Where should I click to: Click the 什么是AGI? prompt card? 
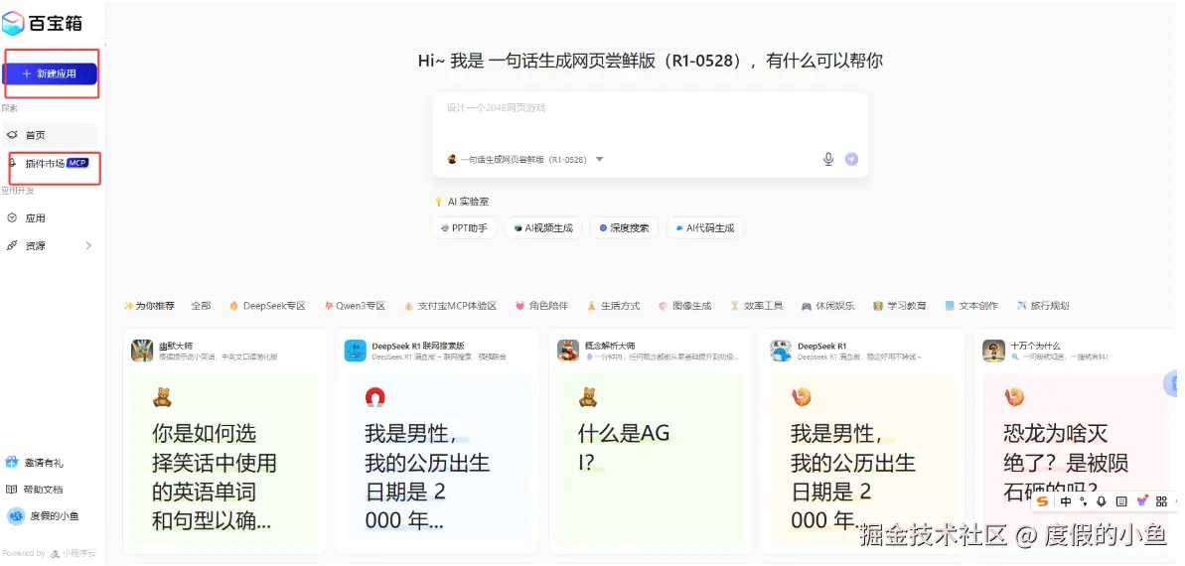tap(650, 459)
